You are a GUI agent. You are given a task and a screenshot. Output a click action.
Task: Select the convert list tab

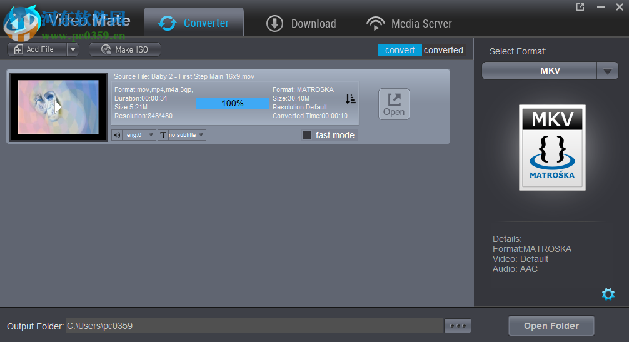pyautogui.click(x=400, y=50)
